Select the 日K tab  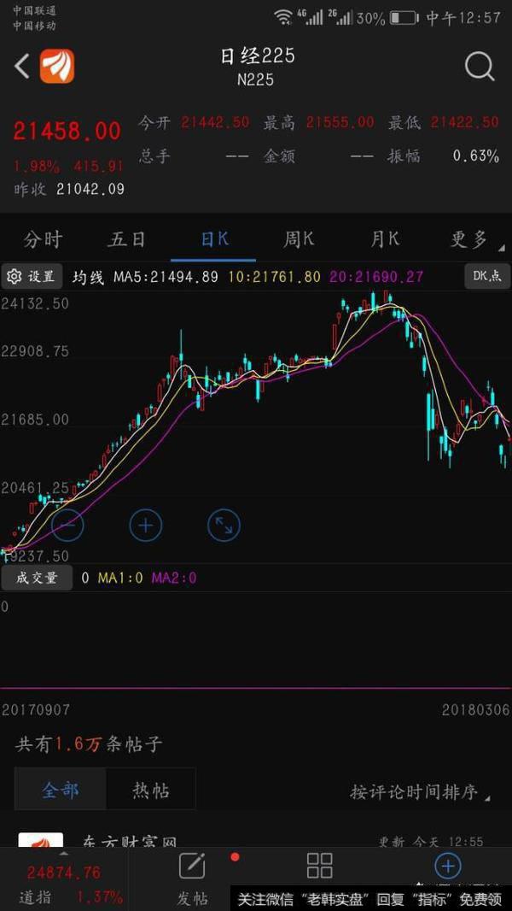click(213, 239)
